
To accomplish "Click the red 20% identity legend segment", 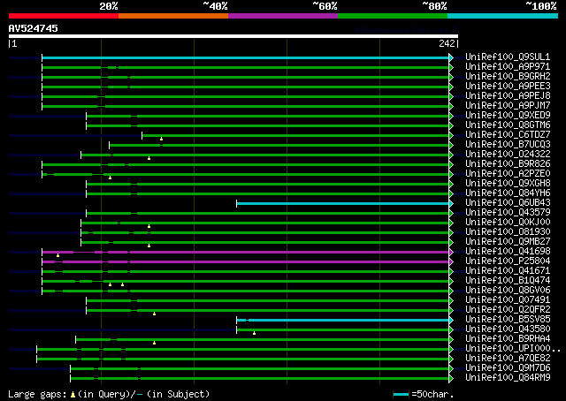I will click(64, 16).
